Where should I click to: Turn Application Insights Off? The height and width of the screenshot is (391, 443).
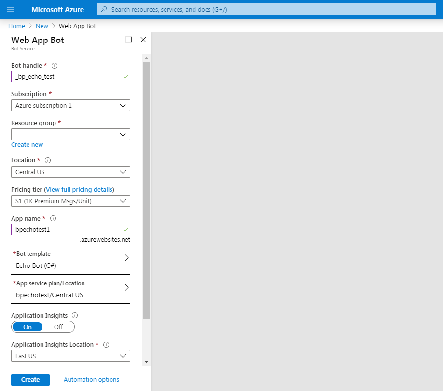pos(58,327)
